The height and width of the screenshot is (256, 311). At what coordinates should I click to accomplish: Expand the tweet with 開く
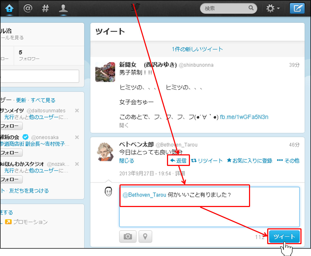point(124,125)
